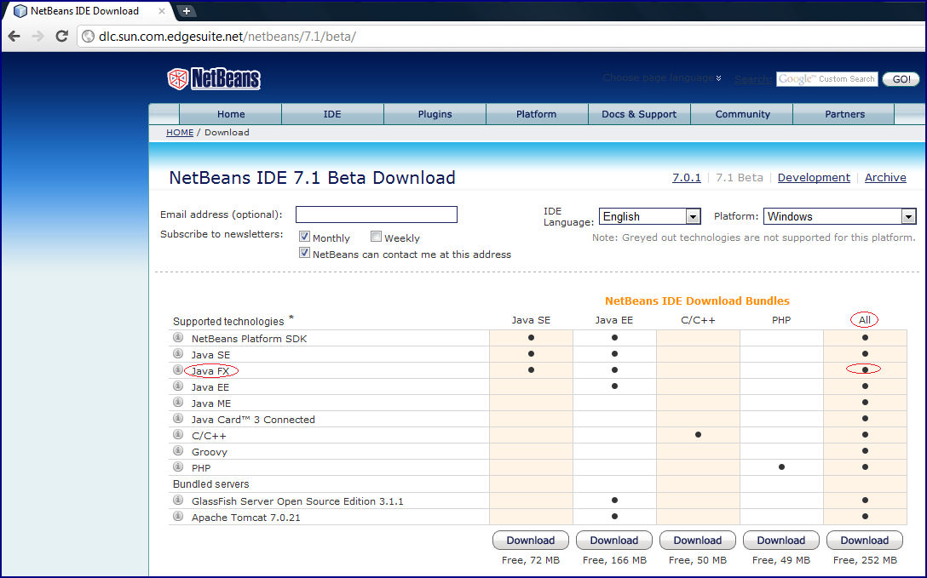This screenshot has height=578, width=927.
Task: Focus the Google Custom Search box
Action: coord(827,79)
